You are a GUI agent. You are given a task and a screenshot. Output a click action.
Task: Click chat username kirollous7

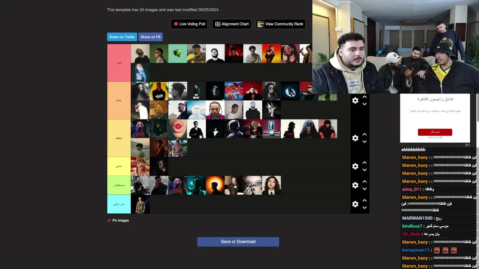click(412, 226)
